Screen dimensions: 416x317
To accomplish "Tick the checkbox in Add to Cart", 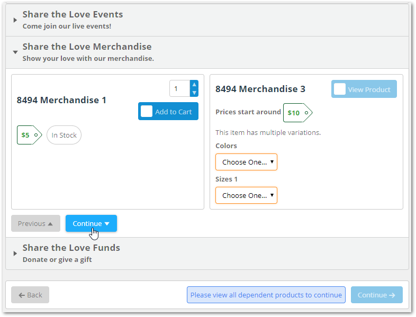I will click(147, 111).
